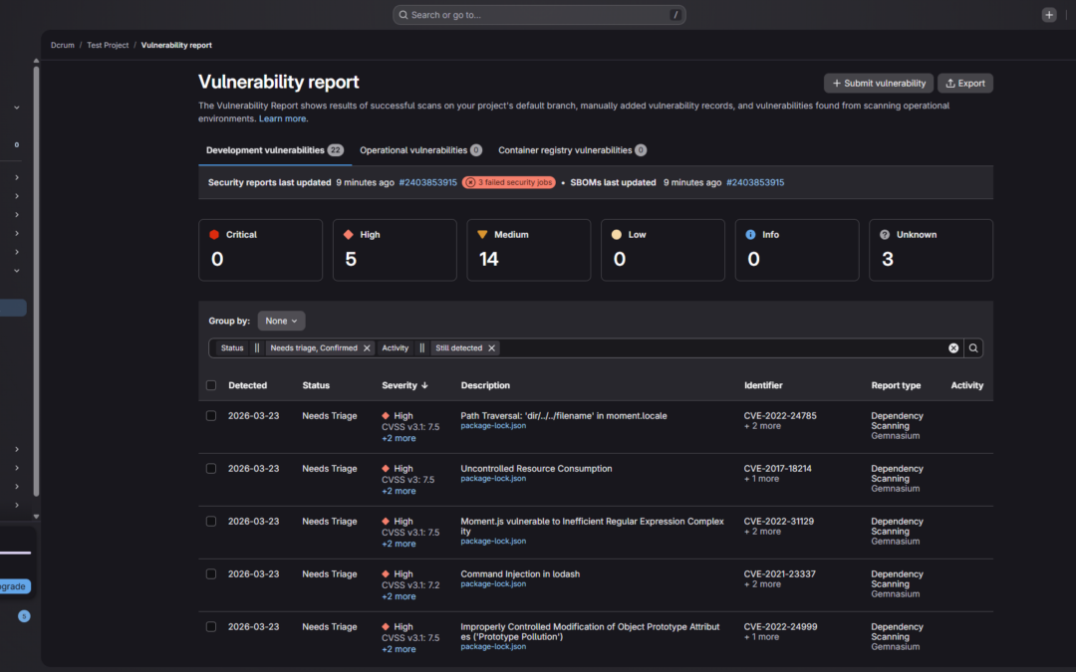Click the High diamond icon in the CVE-2021-23337 row
The image size is (1076, 672).
(x=386, y=574)
